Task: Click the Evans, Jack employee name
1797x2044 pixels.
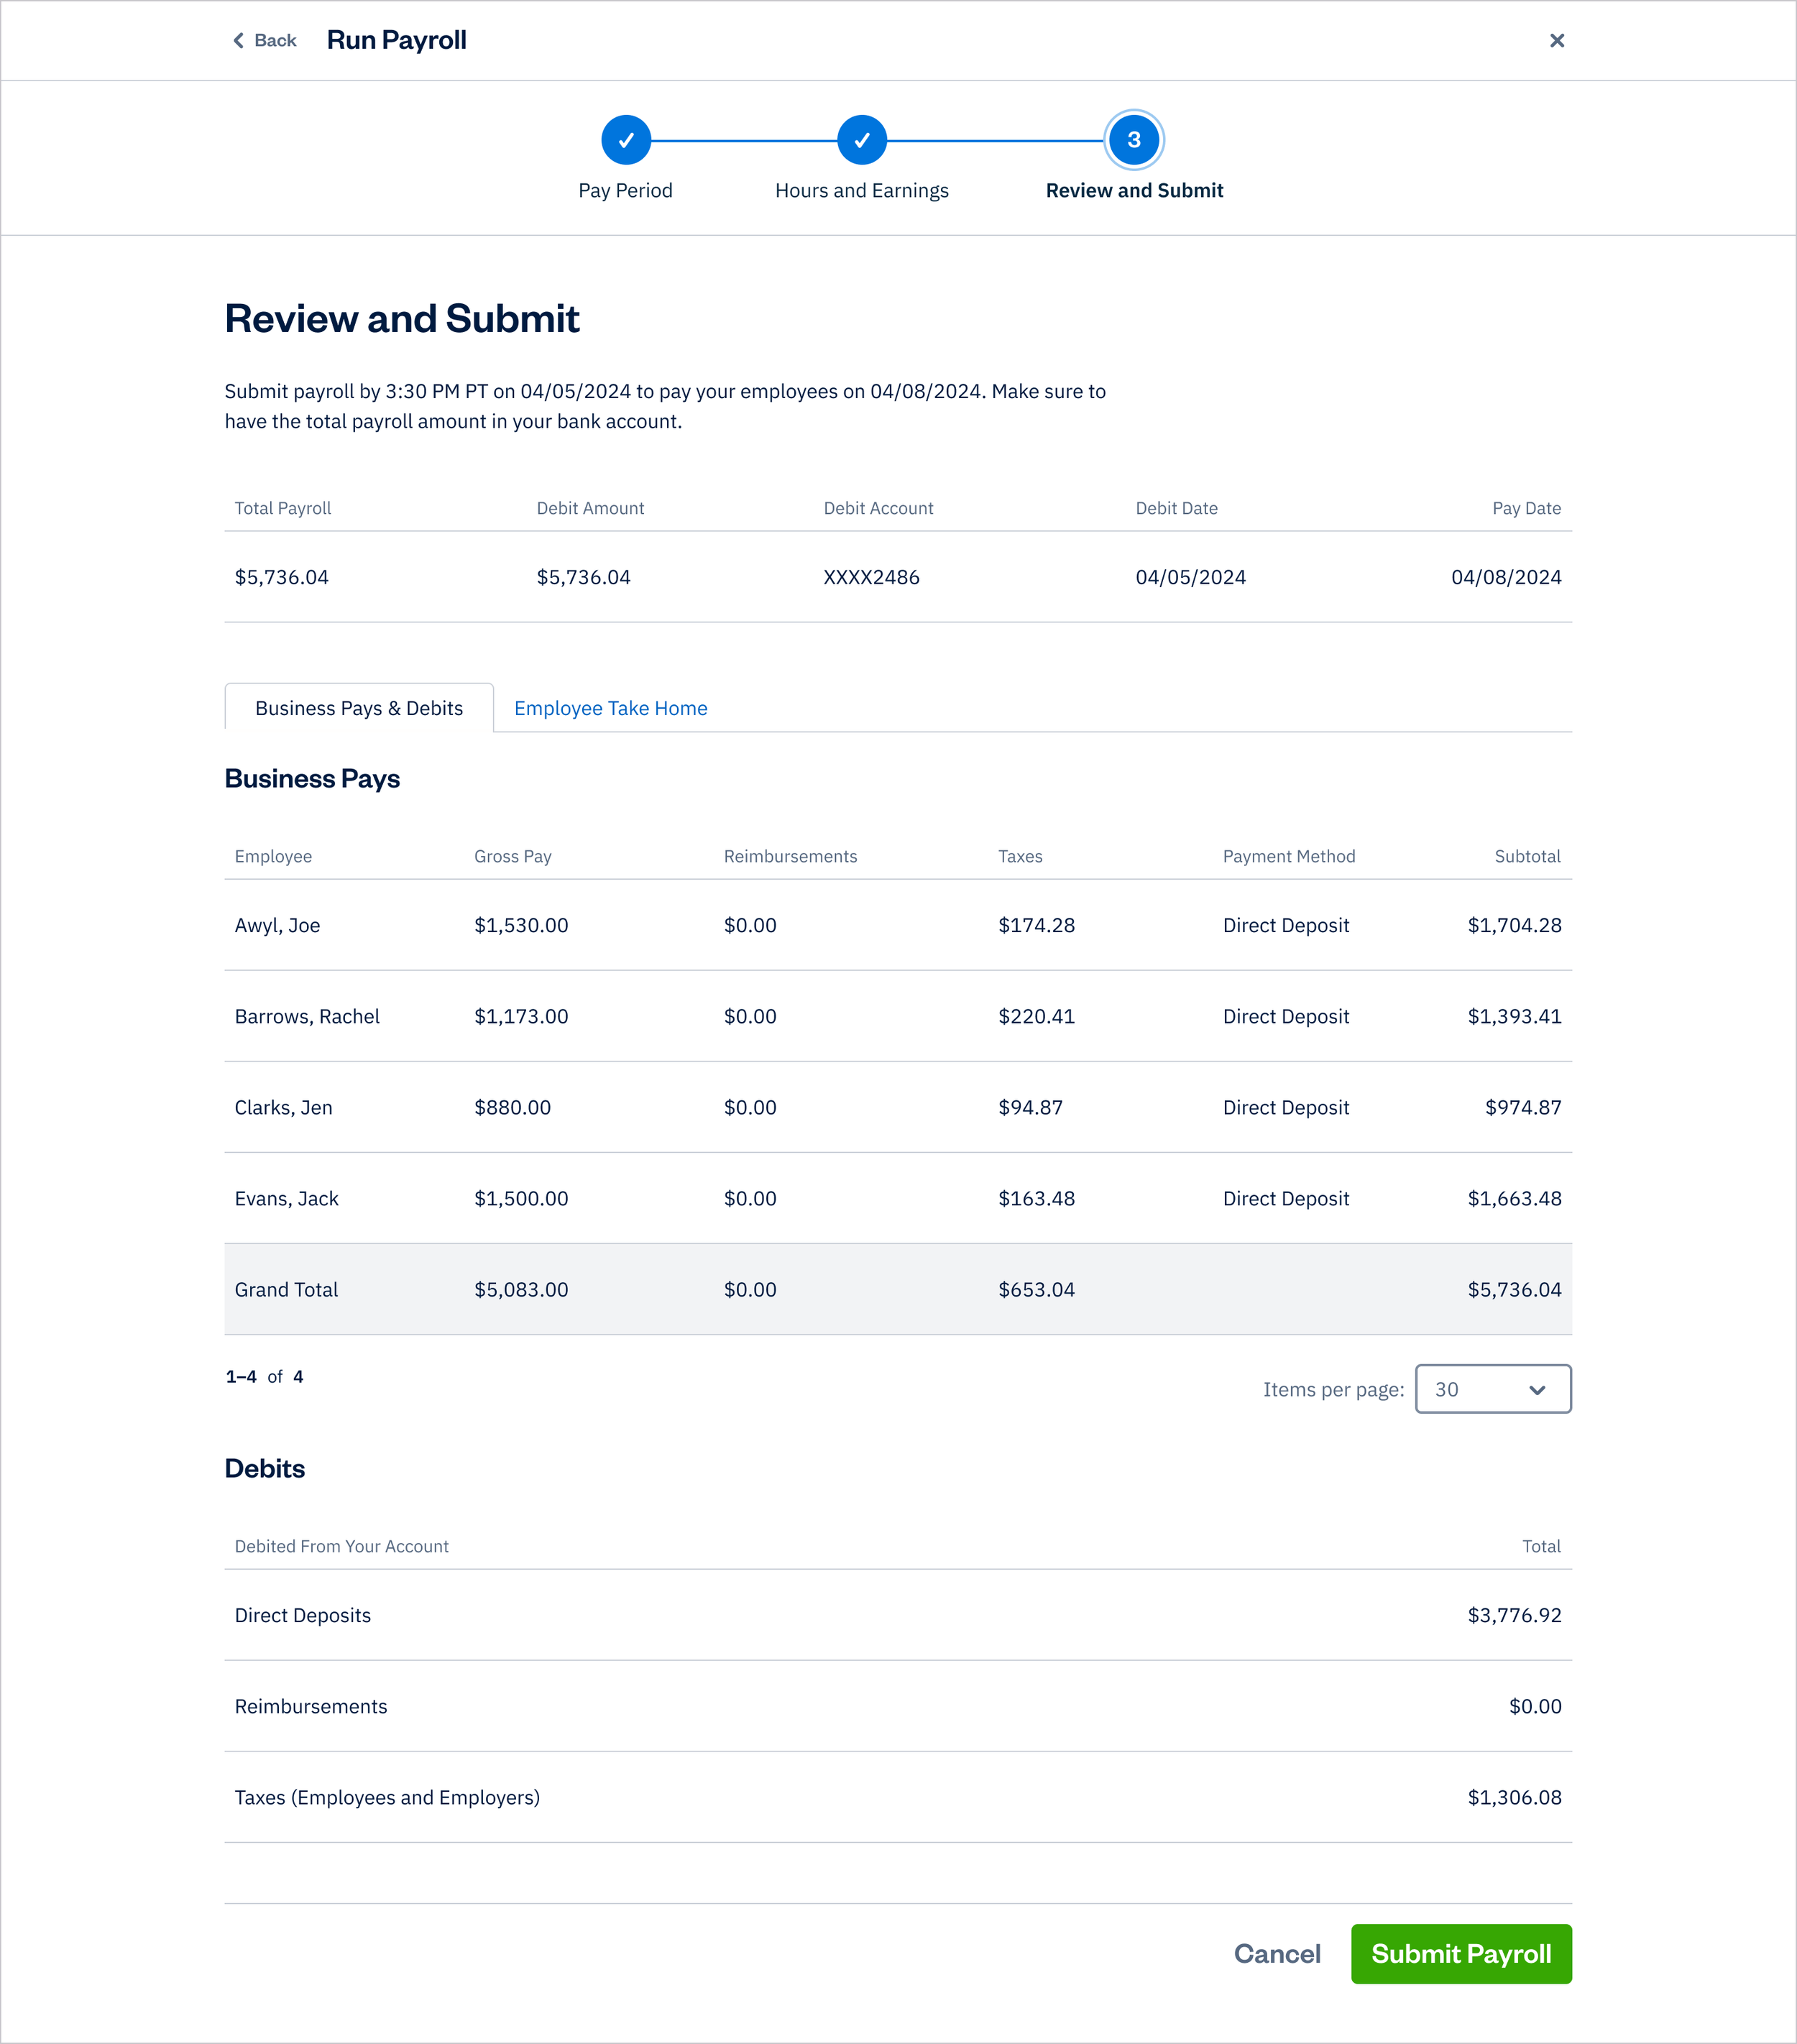Action: pos(286,1198)
